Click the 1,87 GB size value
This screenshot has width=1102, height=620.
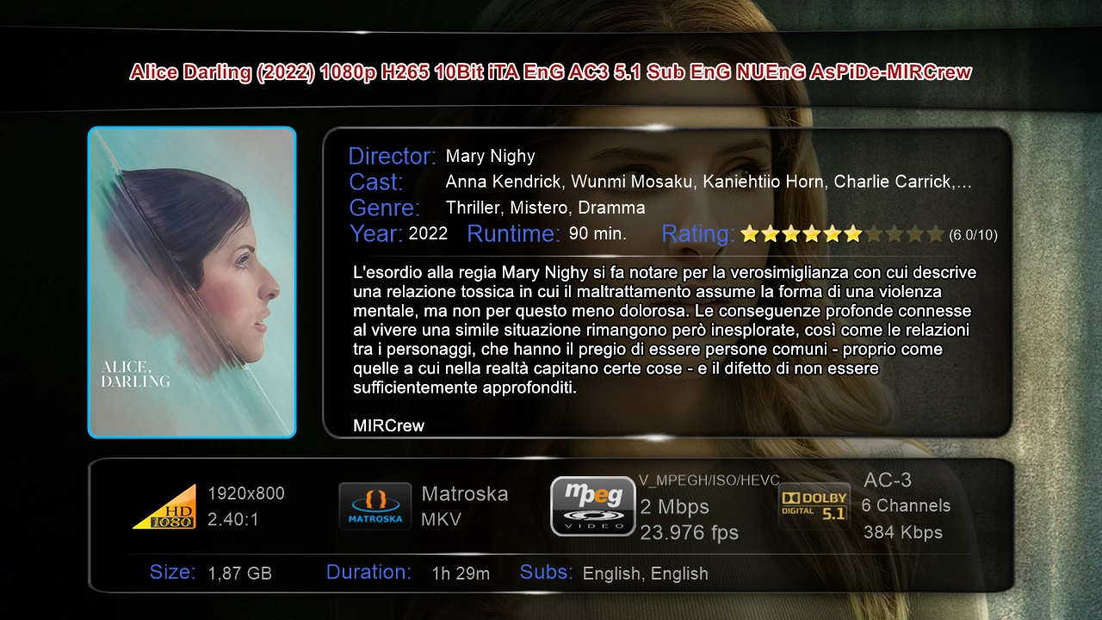[240, 573]
